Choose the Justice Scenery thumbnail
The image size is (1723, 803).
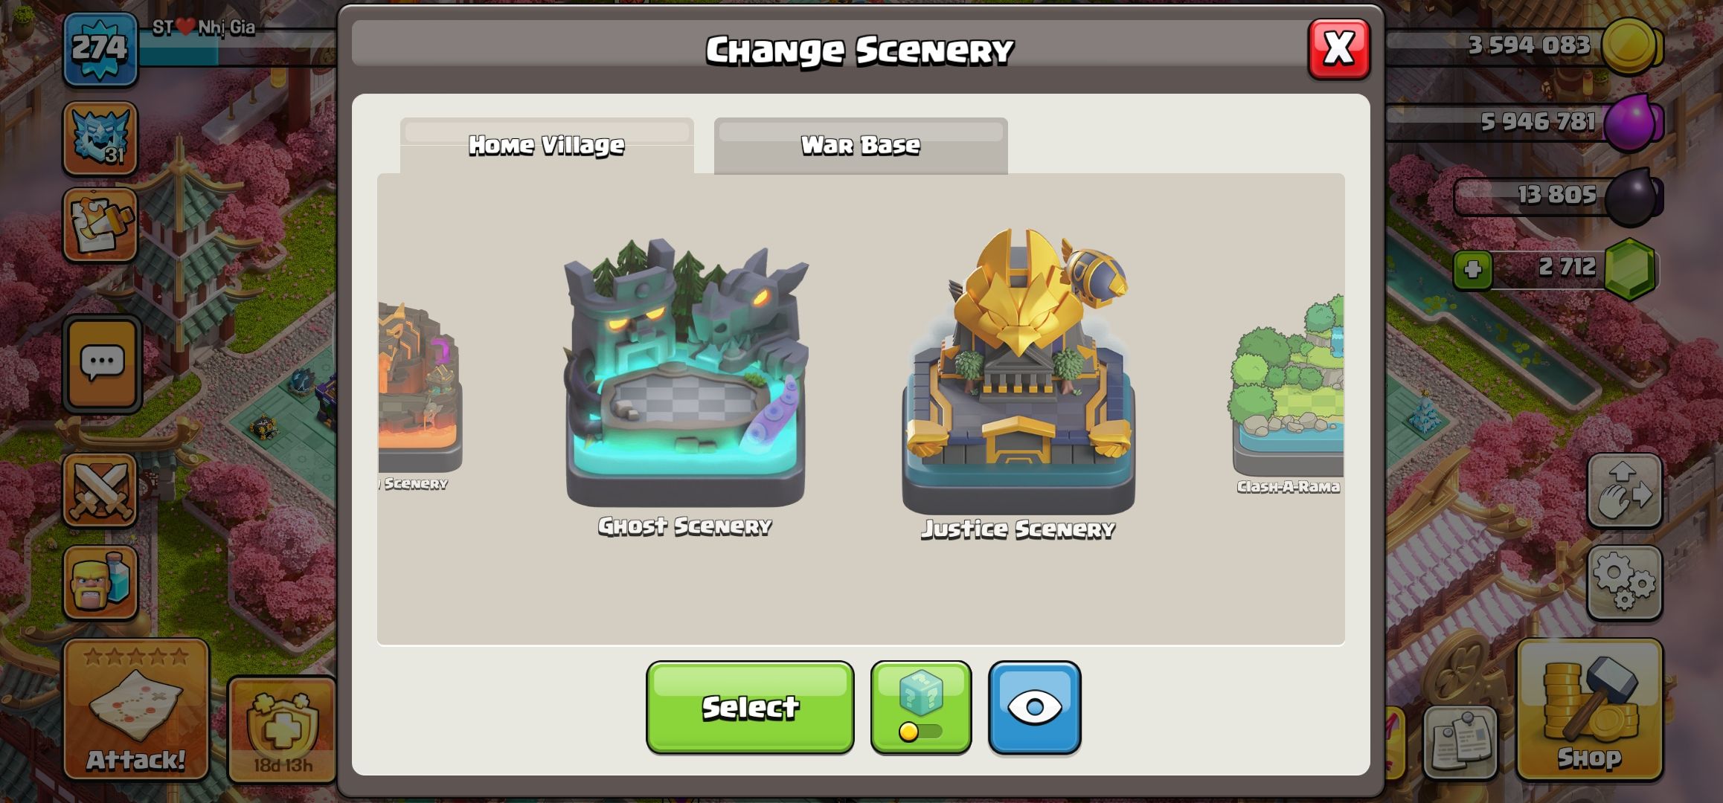click(1018, 383)
